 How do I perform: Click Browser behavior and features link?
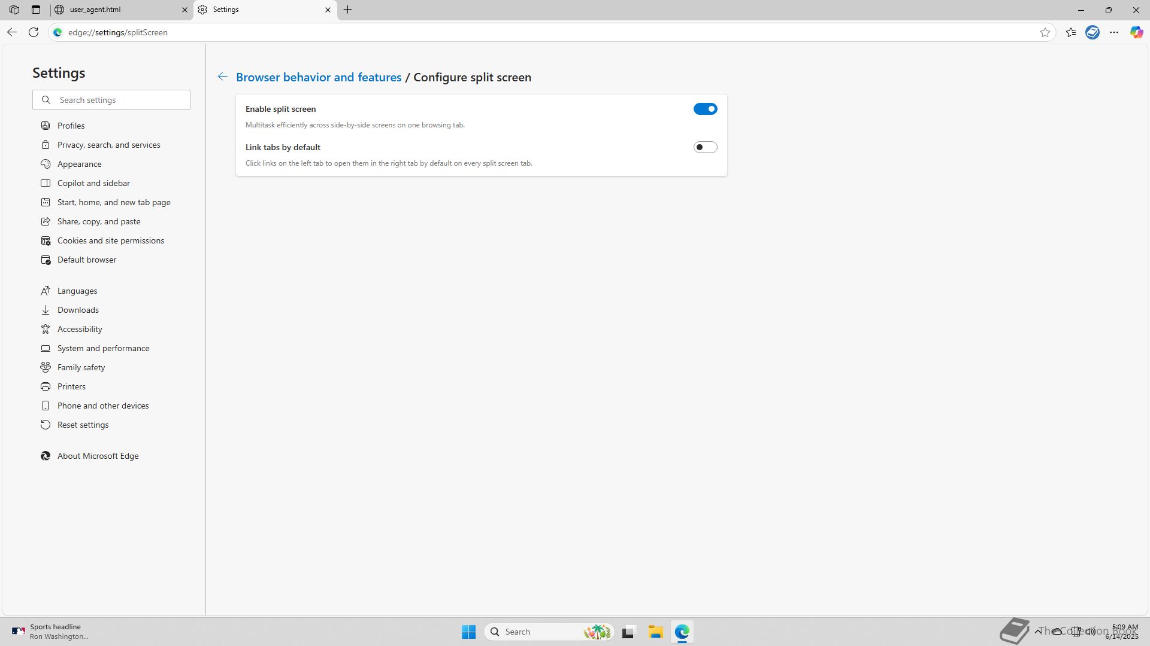tap(319, 77)
